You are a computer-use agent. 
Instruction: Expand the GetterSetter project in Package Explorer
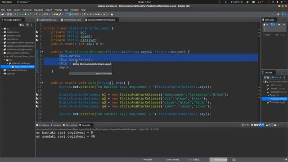click(2, 32)
